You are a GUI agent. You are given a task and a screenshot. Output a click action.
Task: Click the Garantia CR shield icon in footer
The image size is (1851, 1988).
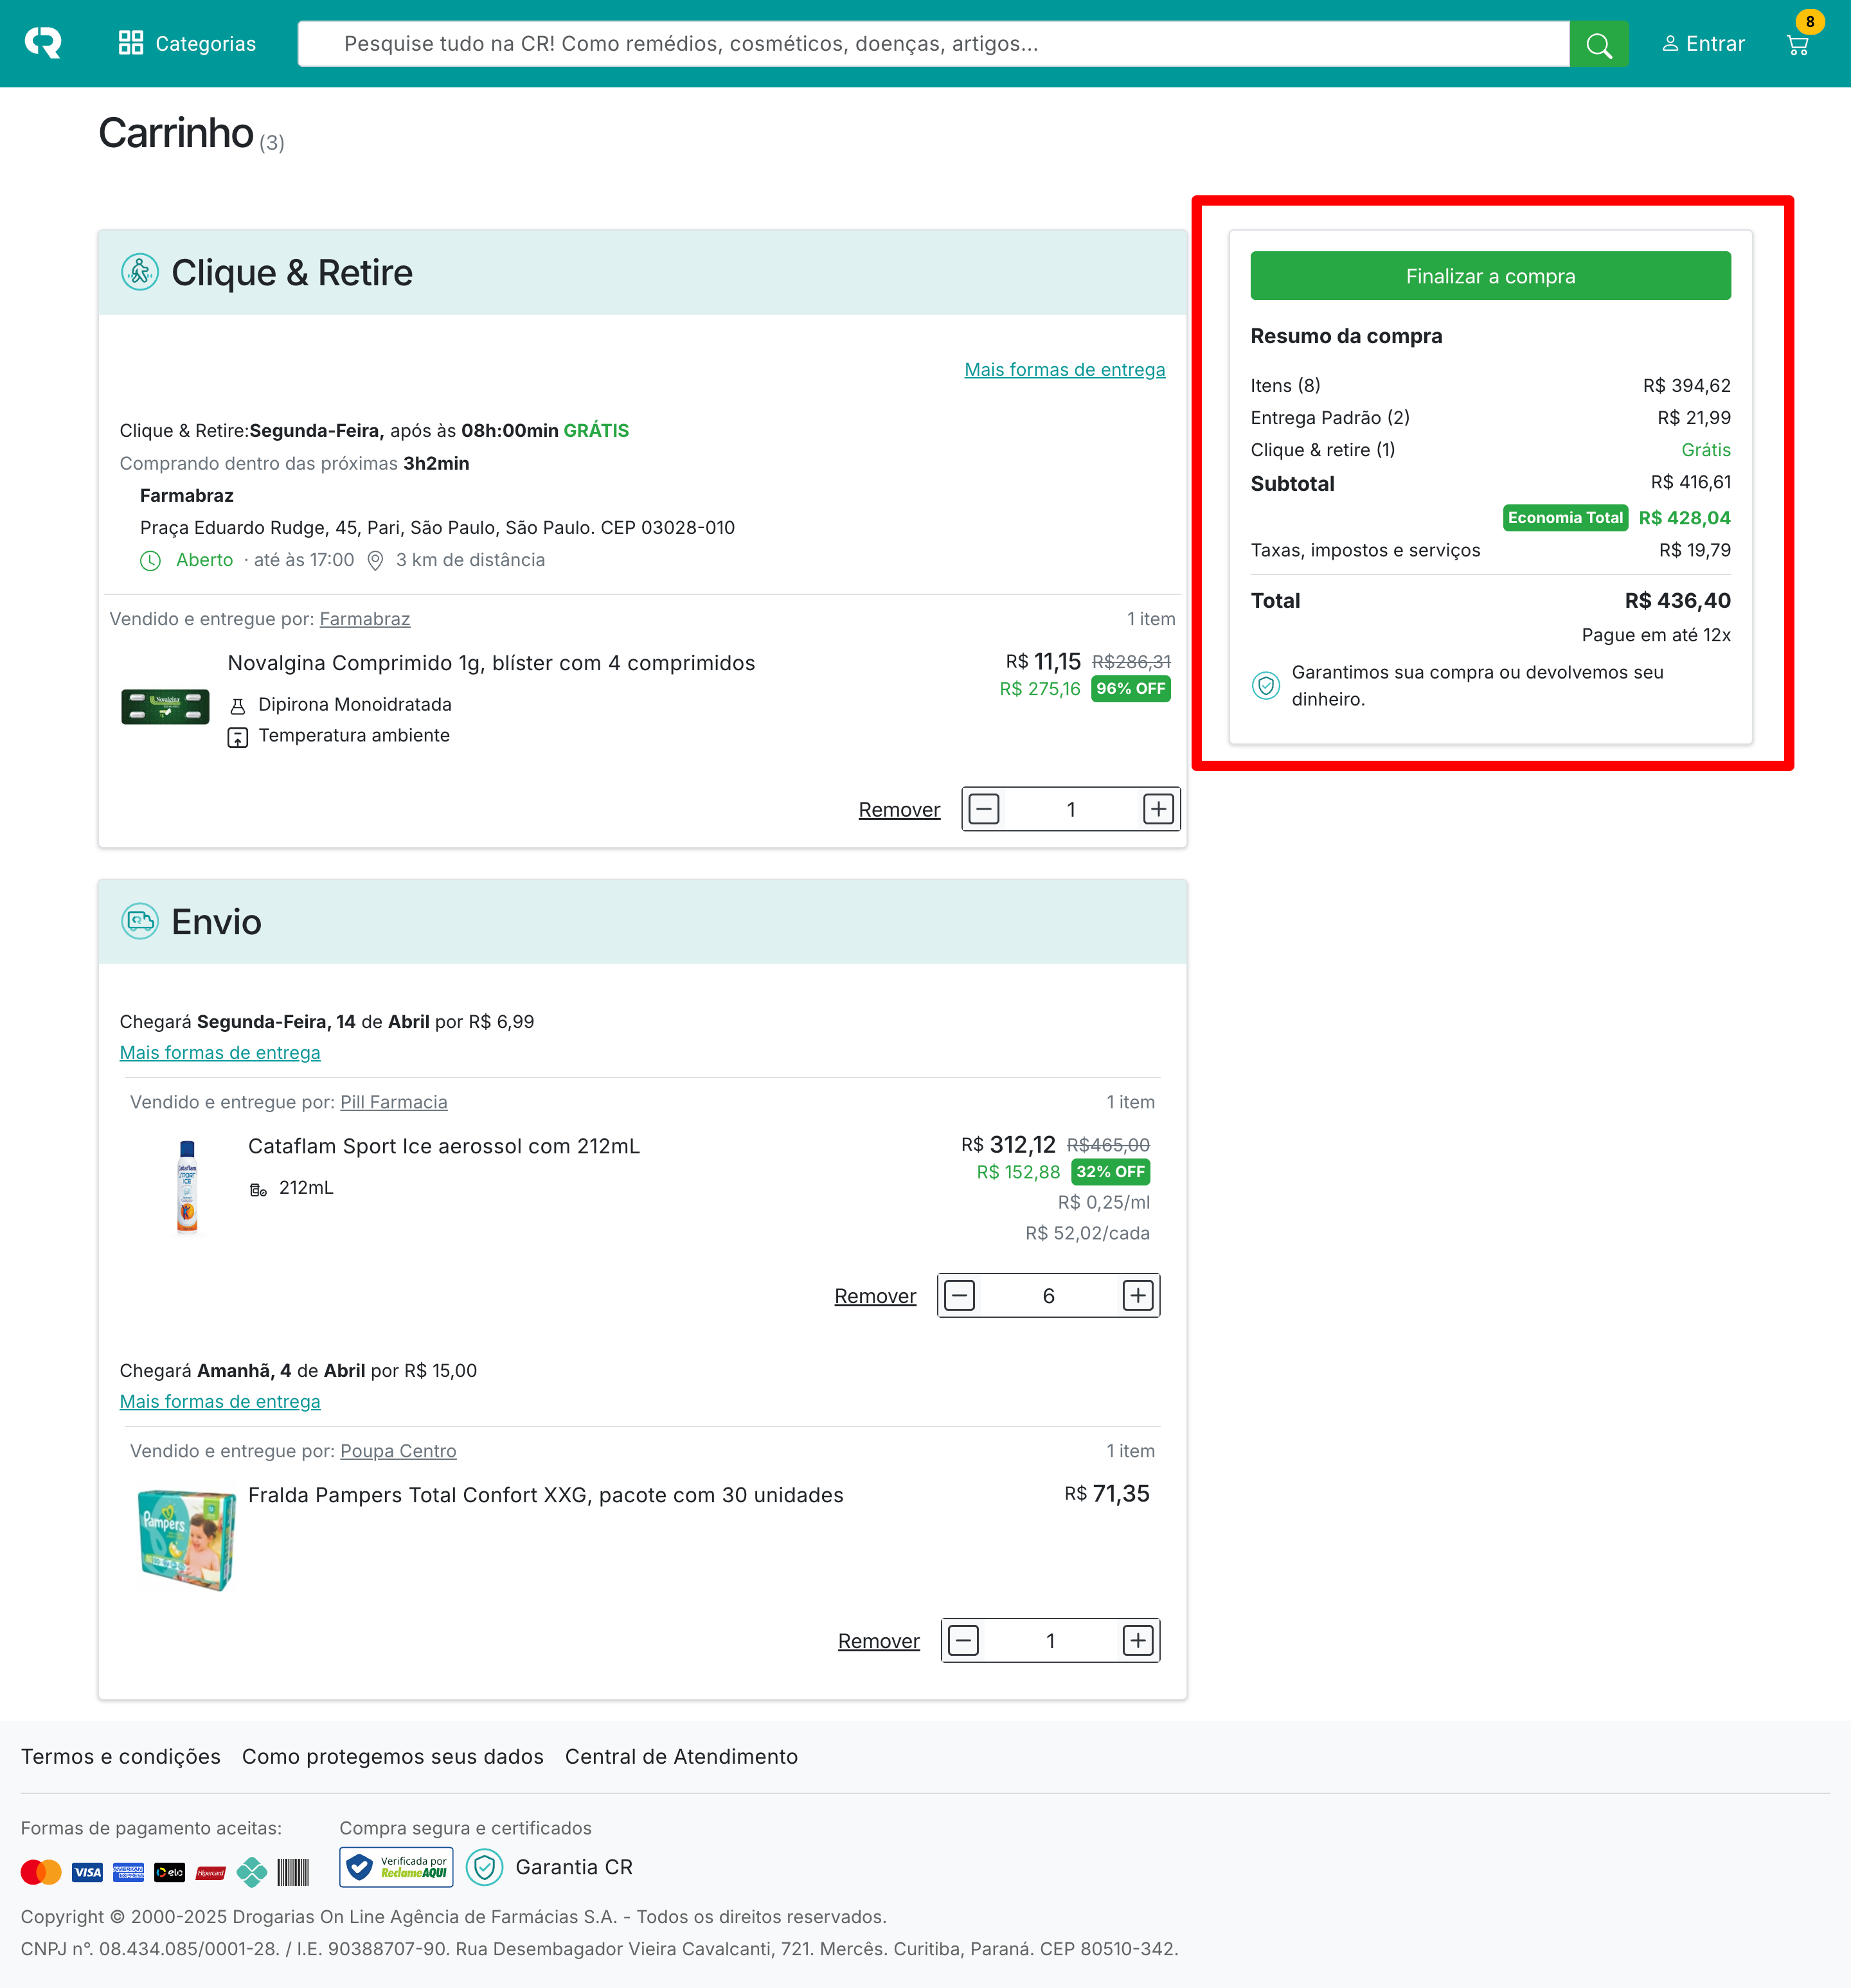484,1867
